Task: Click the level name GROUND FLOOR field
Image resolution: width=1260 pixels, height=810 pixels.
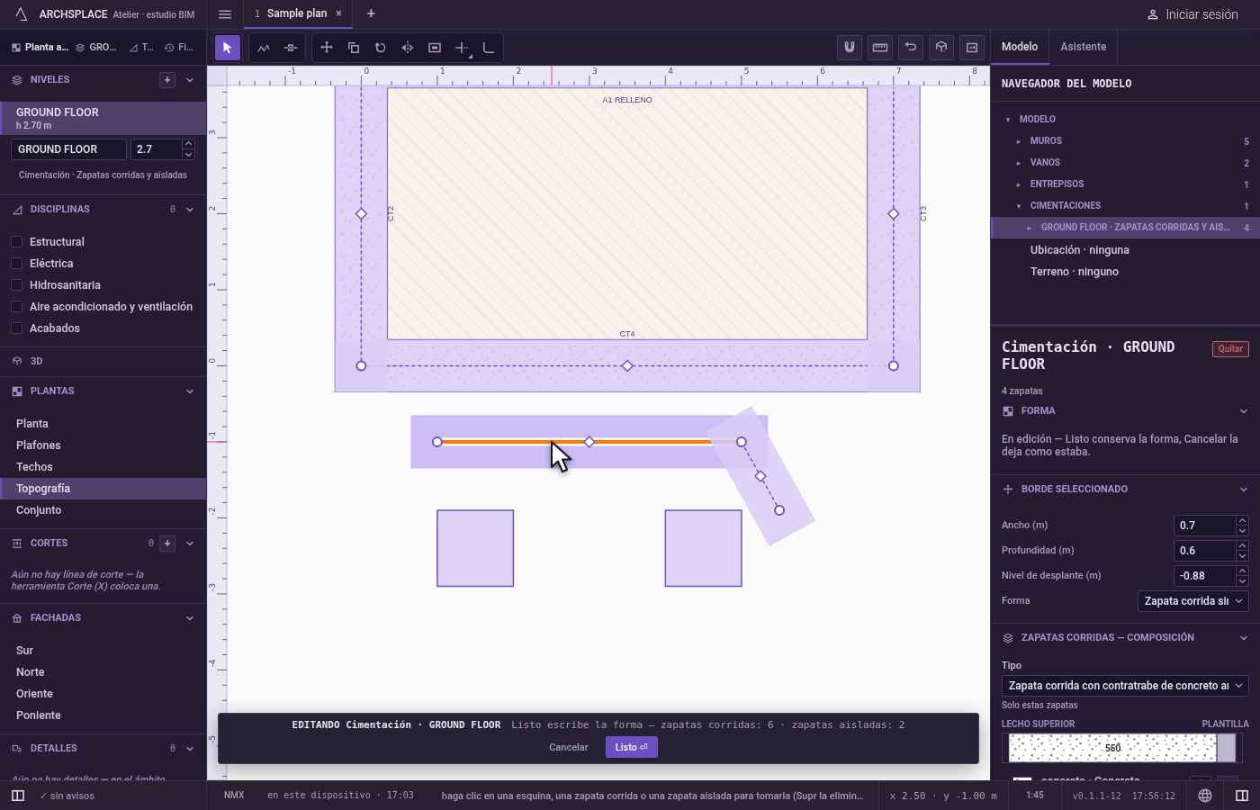Action: (x=68, y=149)
